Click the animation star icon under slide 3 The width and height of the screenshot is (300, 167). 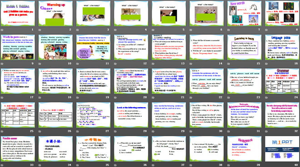pyautogui.click(x=77, y=30)
